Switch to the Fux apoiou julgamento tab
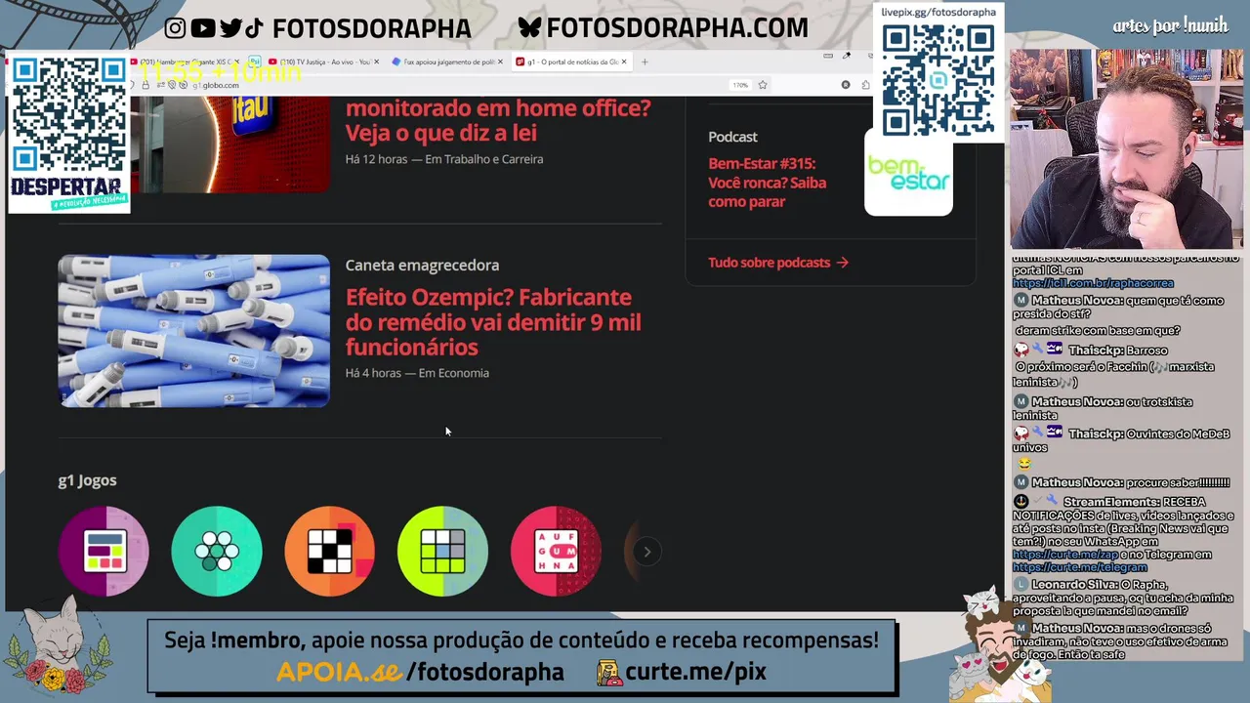This screenshot has width=1250, height=703. [447, 62]
